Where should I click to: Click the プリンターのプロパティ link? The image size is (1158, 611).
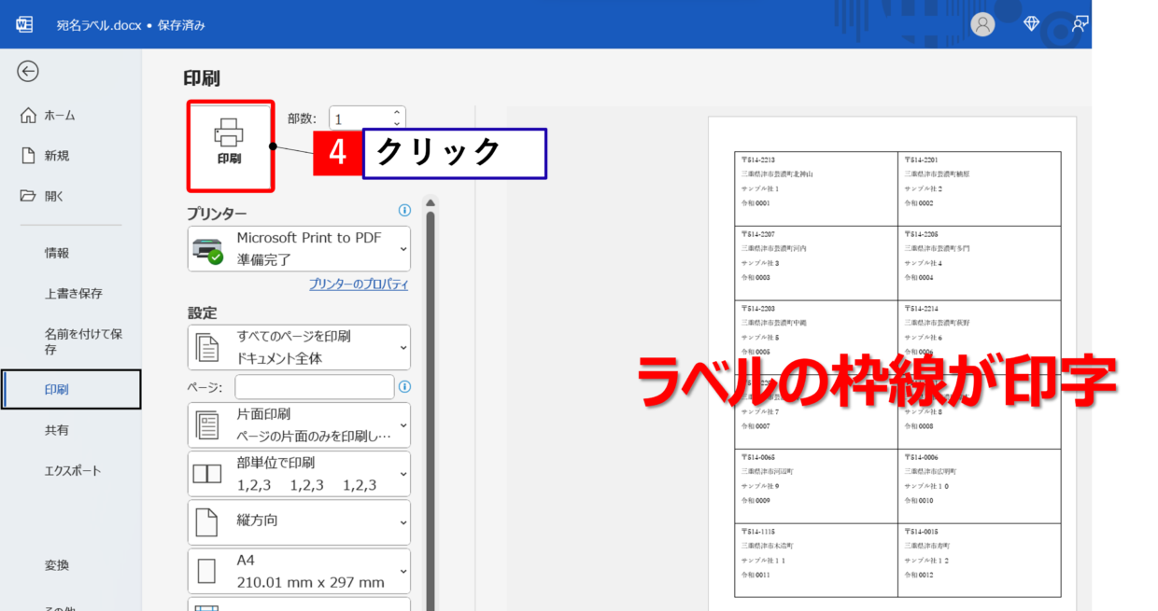point(359,285)
